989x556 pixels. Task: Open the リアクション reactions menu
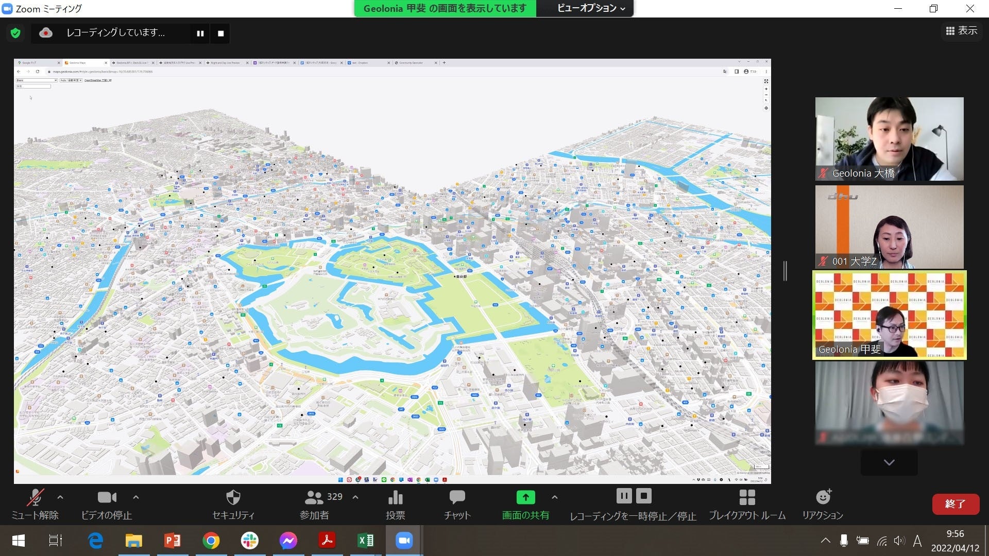click(823, 504)
